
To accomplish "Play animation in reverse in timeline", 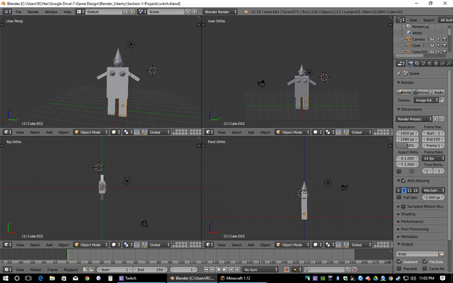I will pos(219,269).
